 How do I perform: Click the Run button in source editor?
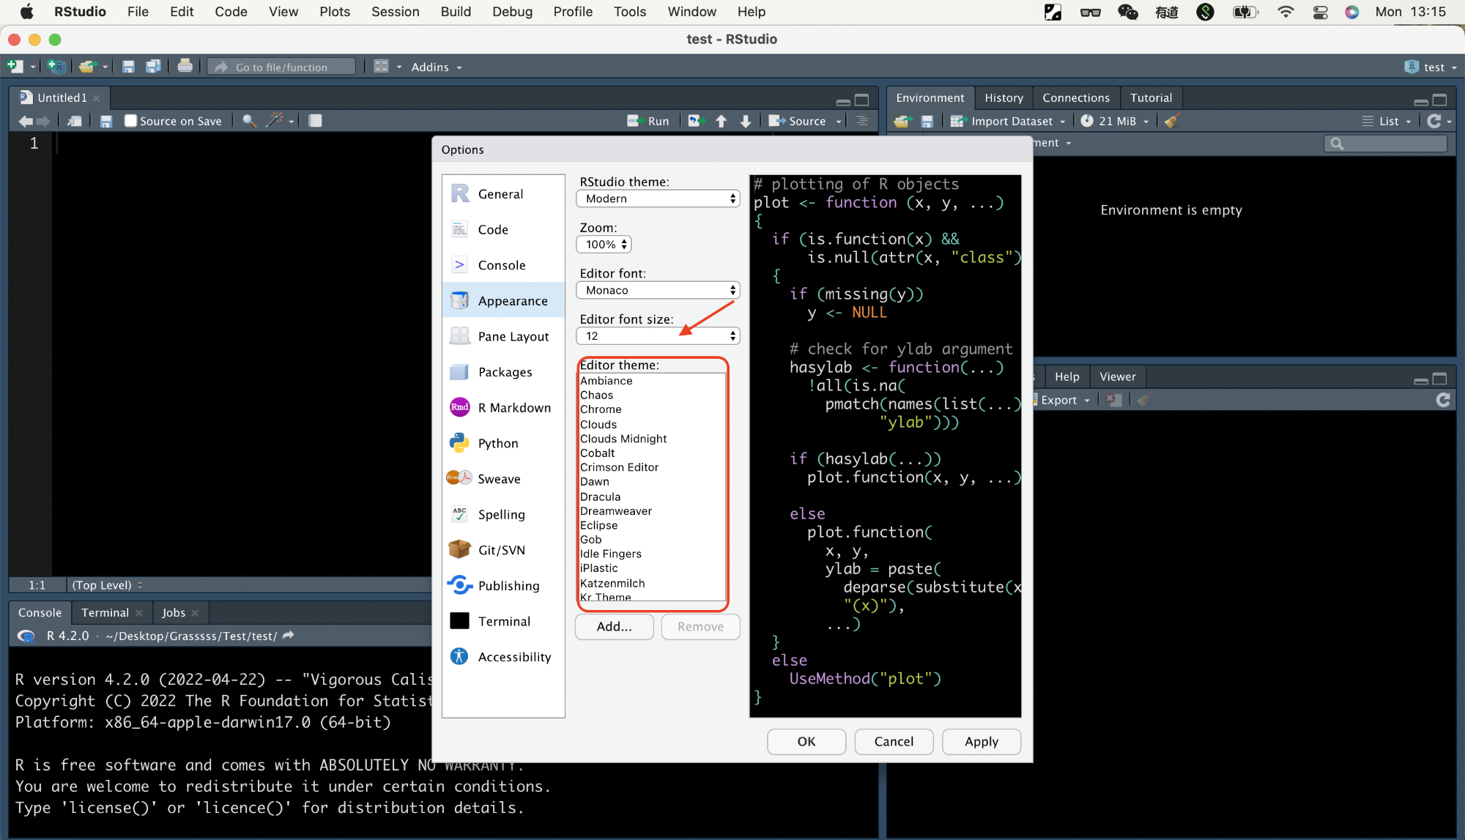(648, 121)
